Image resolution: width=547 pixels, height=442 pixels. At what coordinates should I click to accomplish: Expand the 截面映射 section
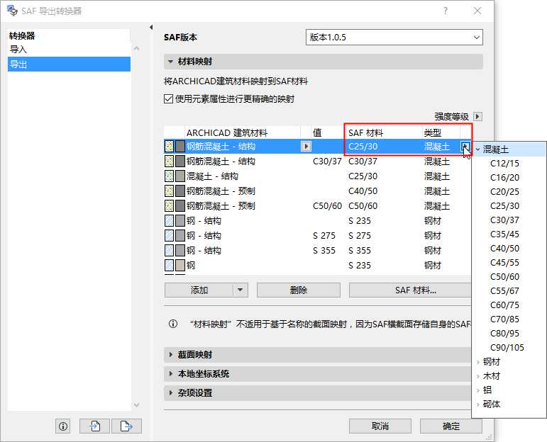(x=170, y=355)
